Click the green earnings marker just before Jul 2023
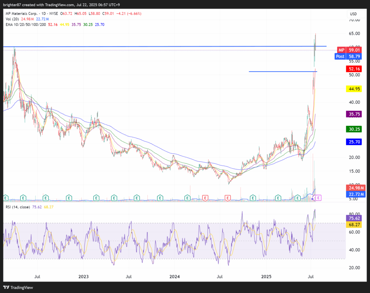 coord(114,198)
